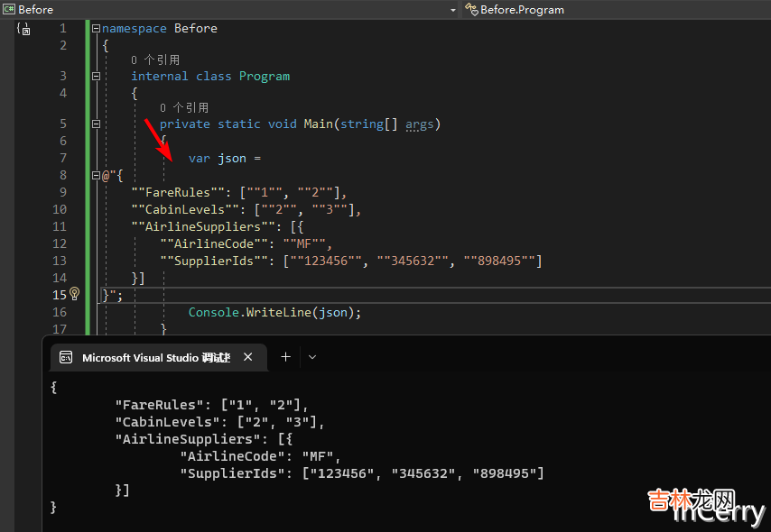
Task: Click the Before.Program class icon
Action: click(x=470, y=9)
